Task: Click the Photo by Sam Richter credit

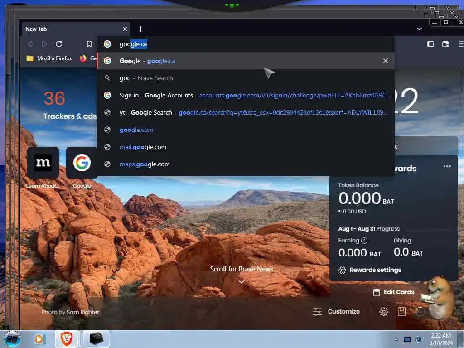Action: click(x=70, y=312)
